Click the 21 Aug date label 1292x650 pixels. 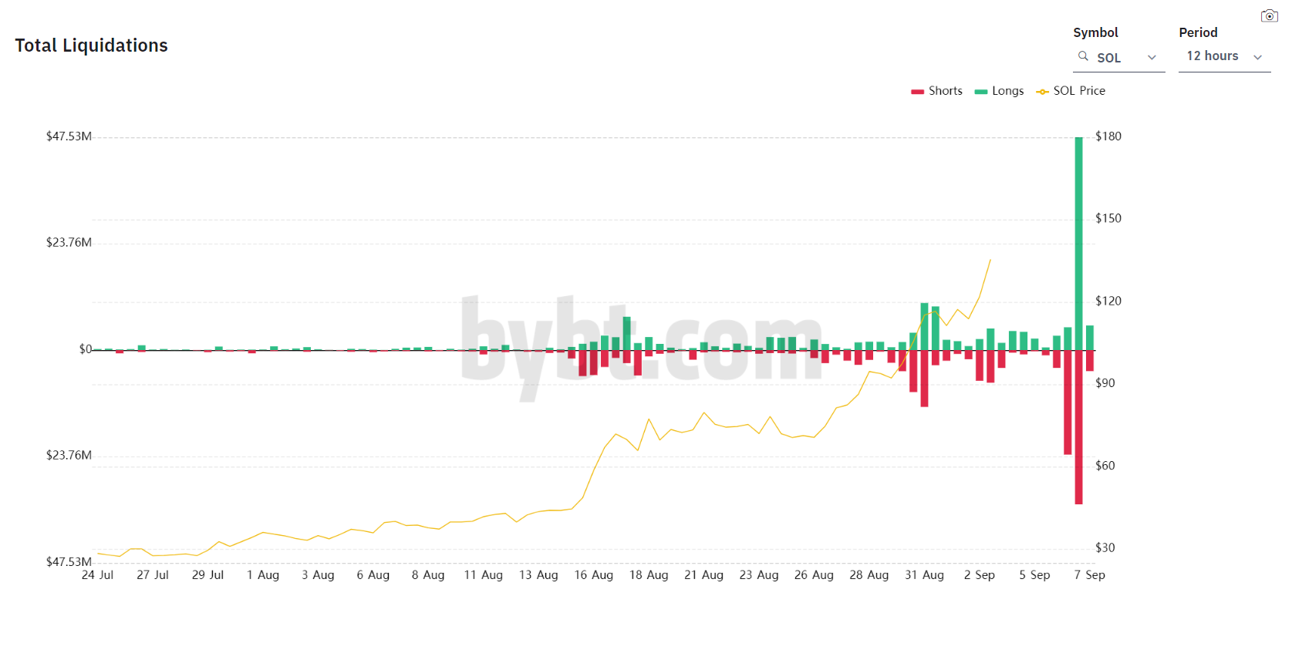[704, 575]
